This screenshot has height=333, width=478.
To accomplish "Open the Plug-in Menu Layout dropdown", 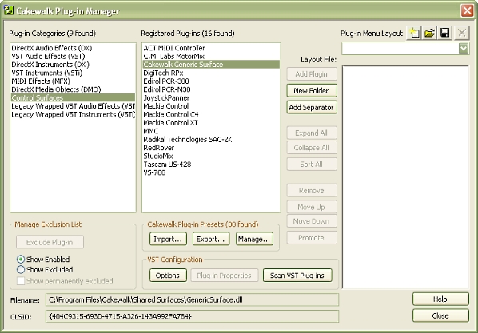I will pyautogui.click(x=464, y=49).
